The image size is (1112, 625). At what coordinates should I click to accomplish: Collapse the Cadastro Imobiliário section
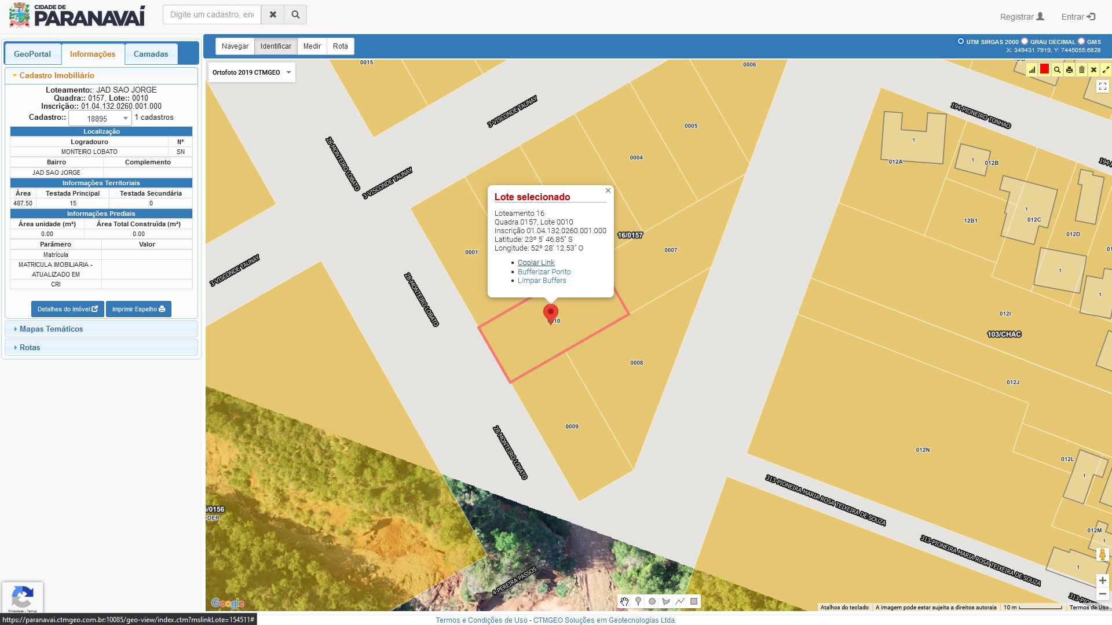point(101,75)
